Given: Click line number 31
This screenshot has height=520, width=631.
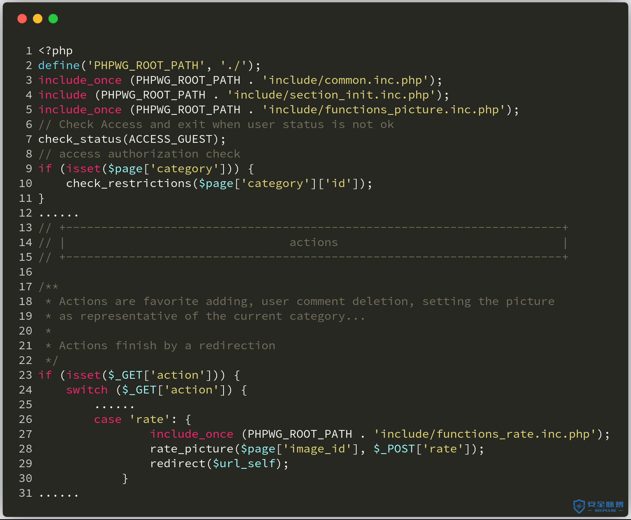Looking at the screenshot, I should point(26,493).
